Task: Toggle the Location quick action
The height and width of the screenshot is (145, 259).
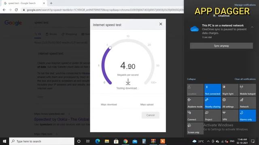Action: click(195, 90)
